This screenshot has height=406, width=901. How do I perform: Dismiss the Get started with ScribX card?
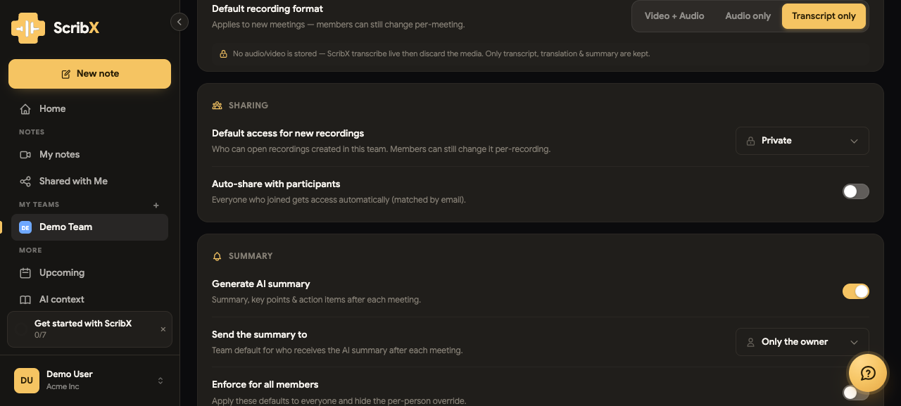pyautogui.click(x=163, y=329)
